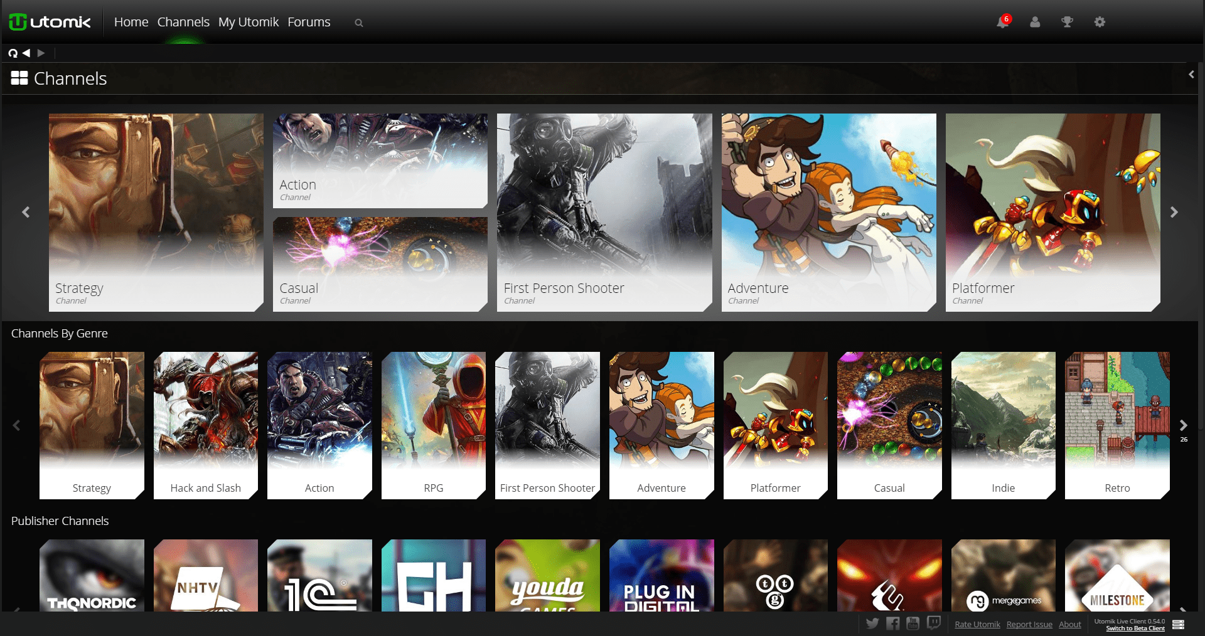Select First Person Shooter tile in genre row
The width and height of the screenshot is (1205, 636).
point(547,426)
